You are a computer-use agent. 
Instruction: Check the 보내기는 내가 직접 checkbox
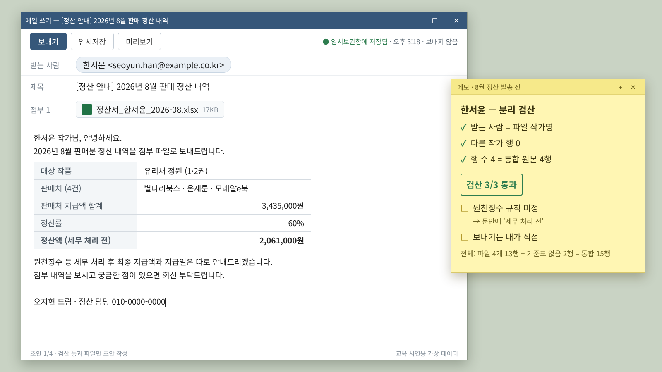point(465,237)
